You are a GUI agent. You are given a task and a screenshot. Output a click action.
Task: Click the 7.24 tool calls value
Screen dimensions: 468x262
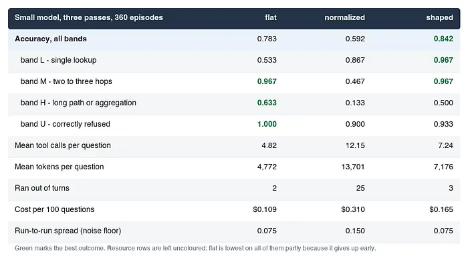tap(446, 145)
